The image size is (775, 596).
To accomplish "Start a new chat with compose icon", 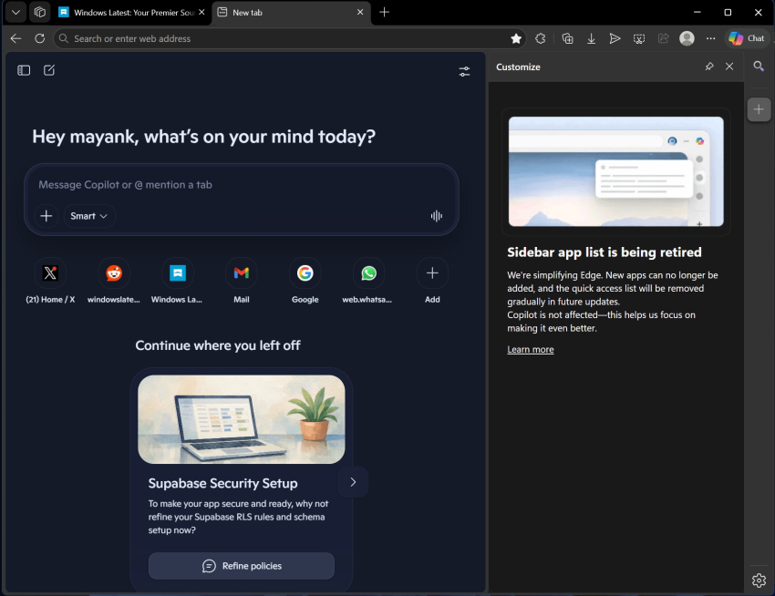I will pos(49,71).
